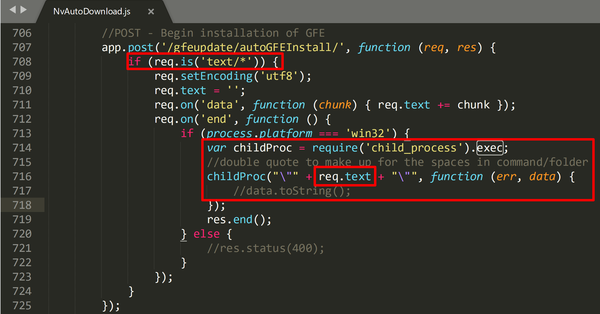This screenshot has height=314, width=600.
Task: Click the previous tab left arrow
Action: 13,10
